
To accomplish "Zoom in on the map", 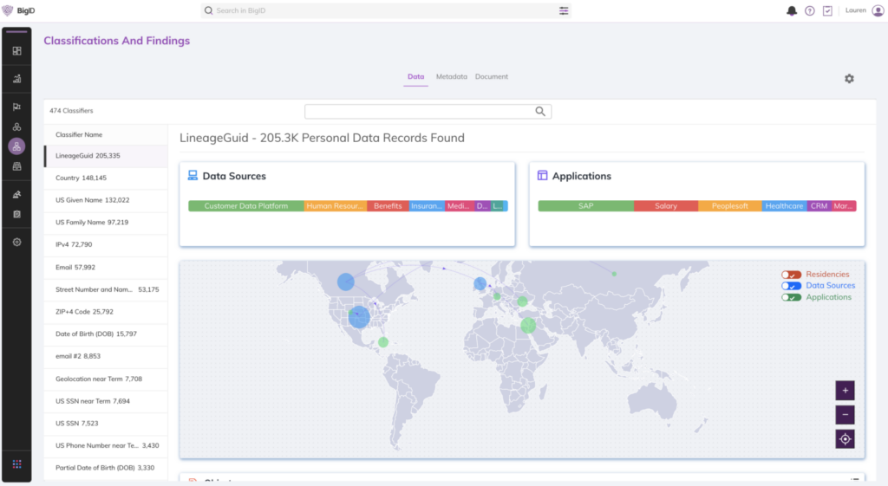I will 845,390.
